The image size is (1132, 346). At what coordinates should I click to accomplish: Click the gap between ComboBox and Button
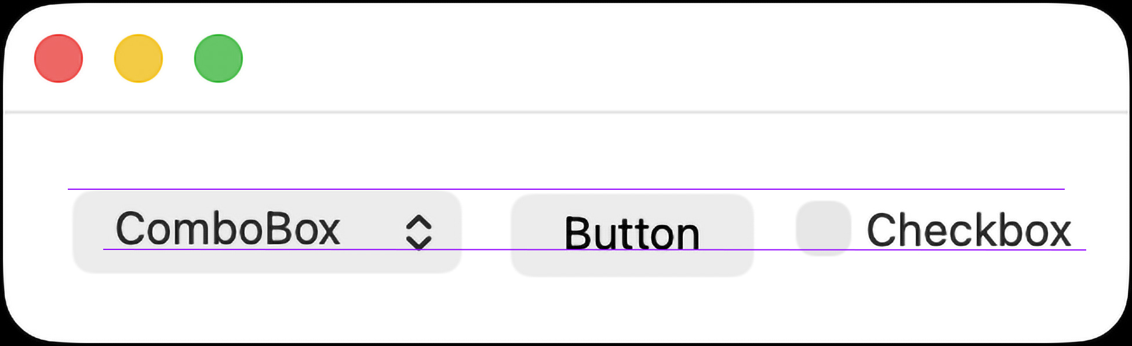[486, 231]
